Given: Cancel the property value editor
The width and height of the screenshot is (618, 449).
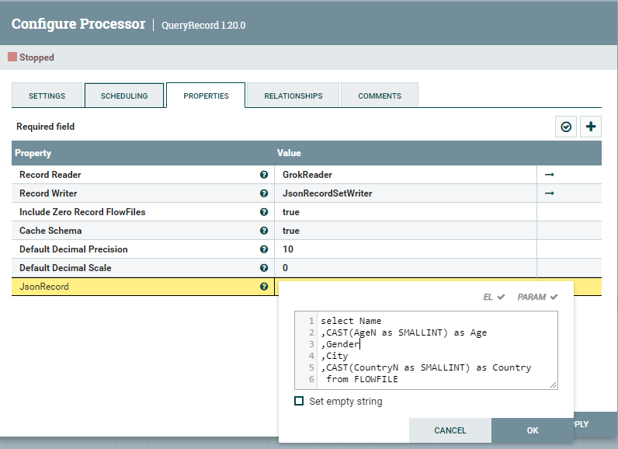Looking at the screenshot, I should click(450, 430).
